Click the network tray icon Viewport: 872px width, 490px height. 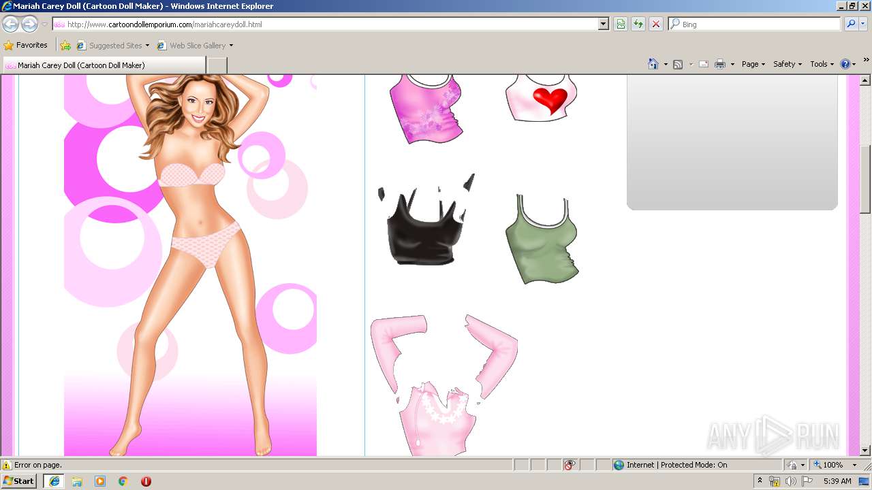pos(775,481)
